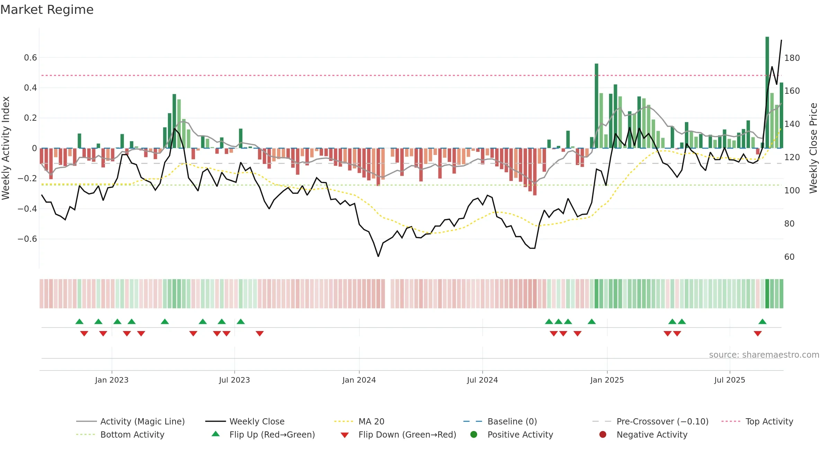Toggle Flip Up (Red→Green) legend entry
This screenshot has width=831, height=467.
coord(263,434)
